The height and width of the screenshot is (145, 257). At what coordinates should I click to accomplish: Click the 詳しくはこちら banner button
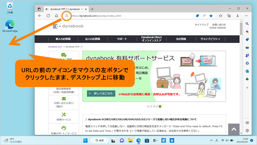pos(101,93)
